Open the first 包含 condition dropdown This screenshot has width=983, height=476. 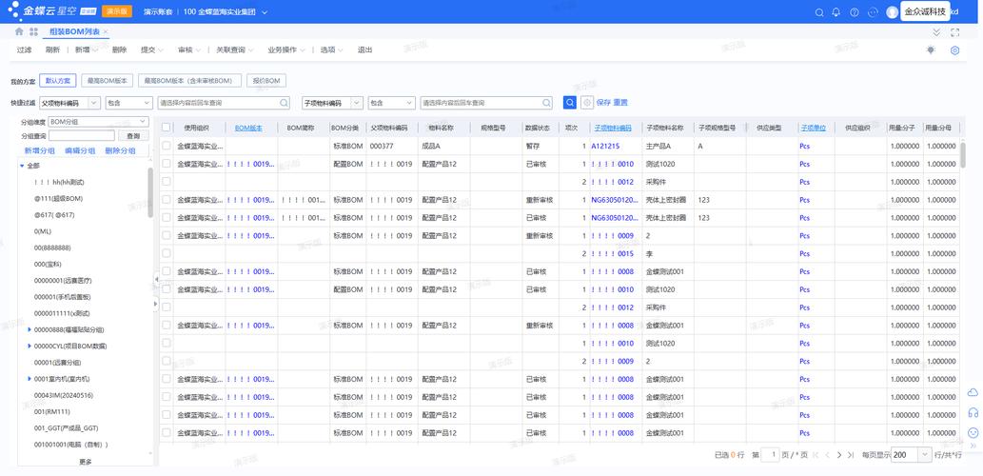tap(128, 103)
